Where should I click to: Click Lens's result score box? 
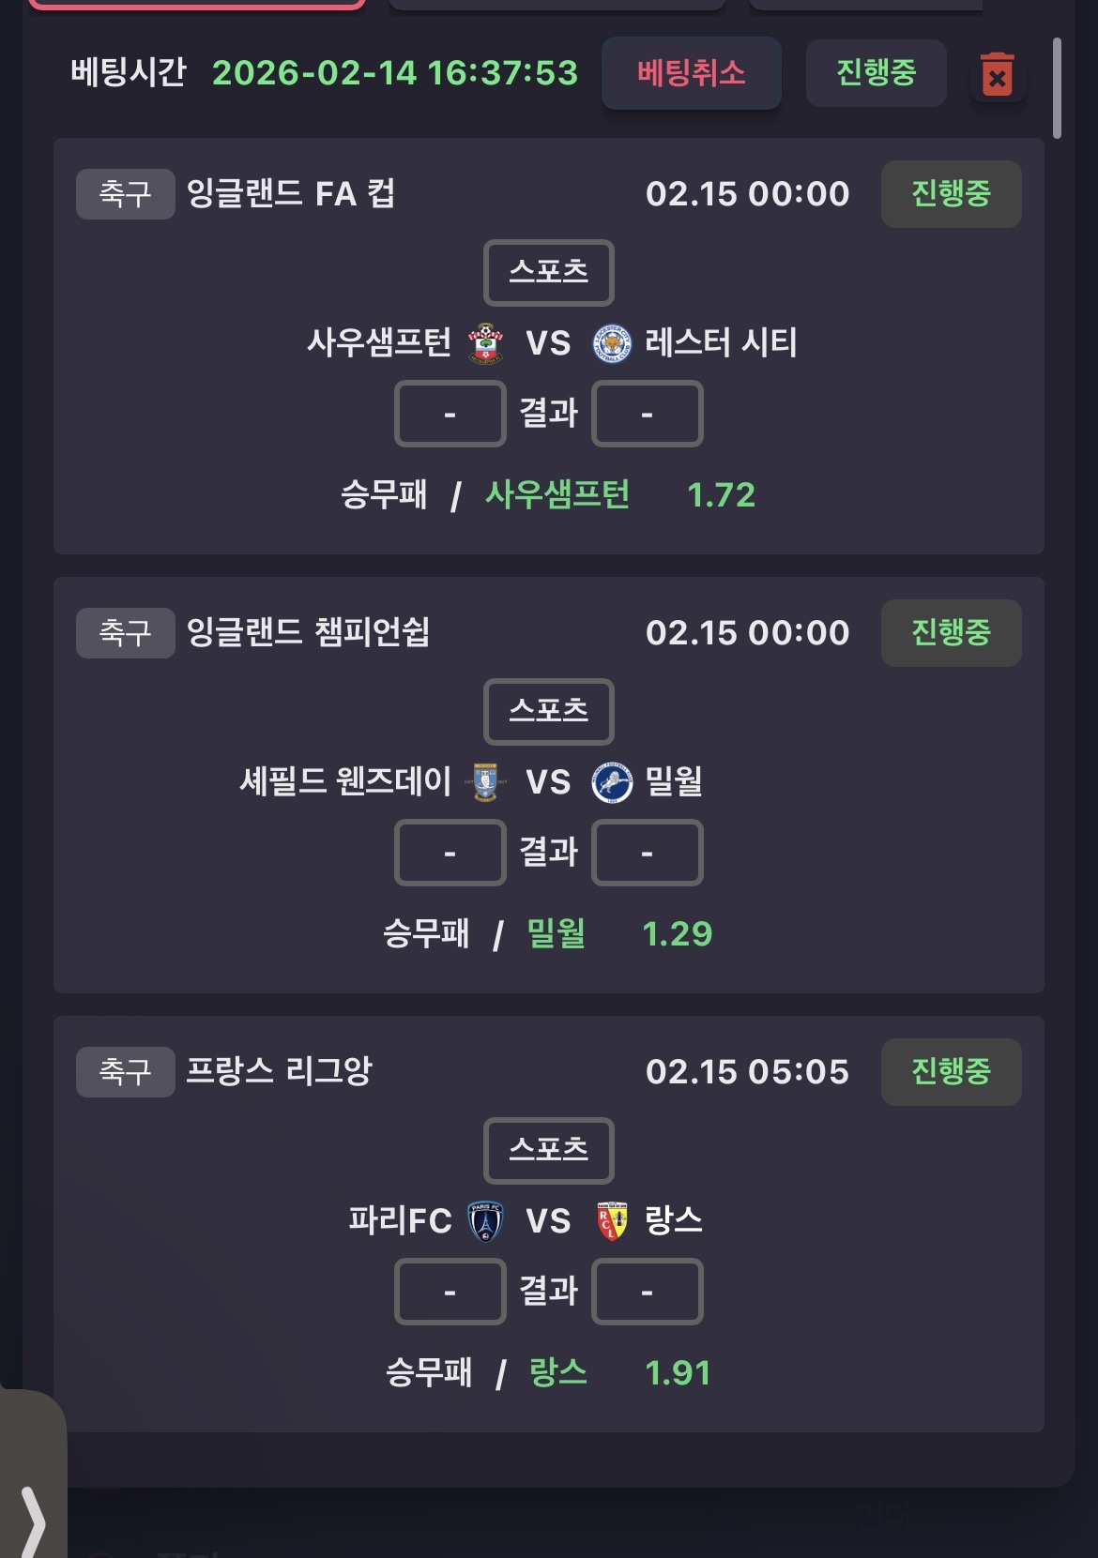(x=647, y=1292)
